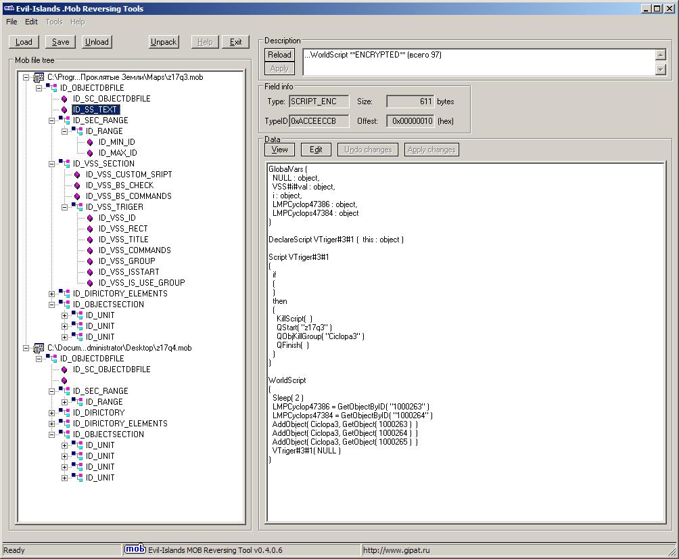Click the Reload button in Description

coord(279,55)
